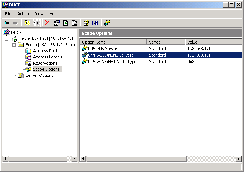Sort by Value column header
This screenshot has height=172, width=244.
213,42
